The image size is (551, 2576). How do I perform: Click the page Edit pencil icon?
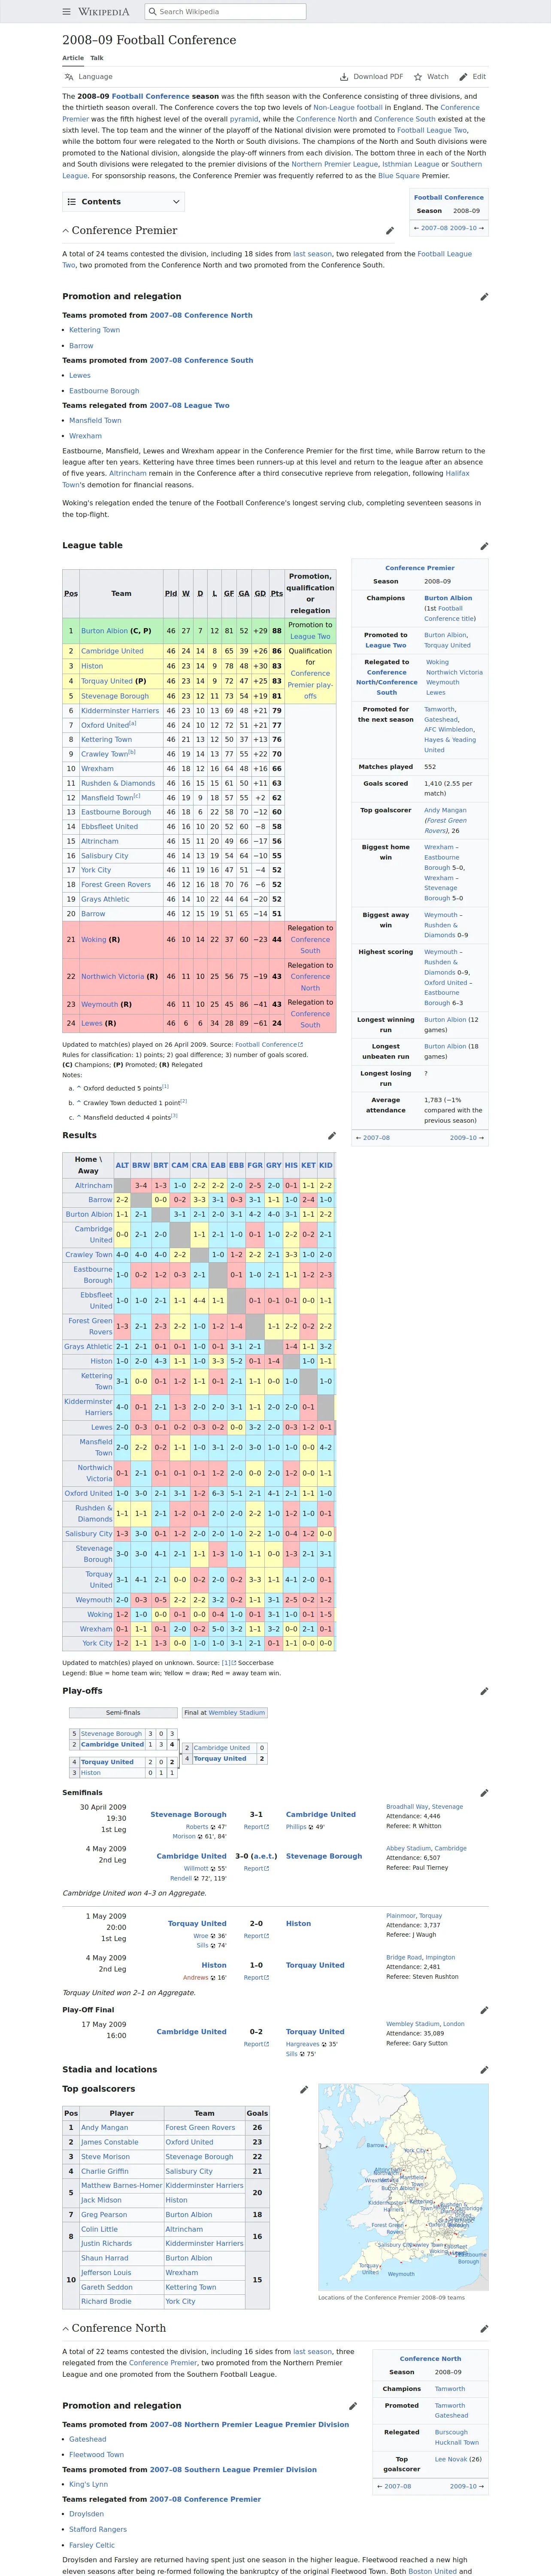[463, 77]
